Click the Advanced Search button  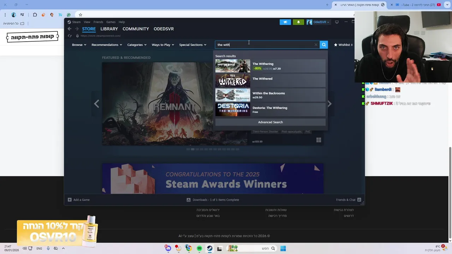click(270, 122)
